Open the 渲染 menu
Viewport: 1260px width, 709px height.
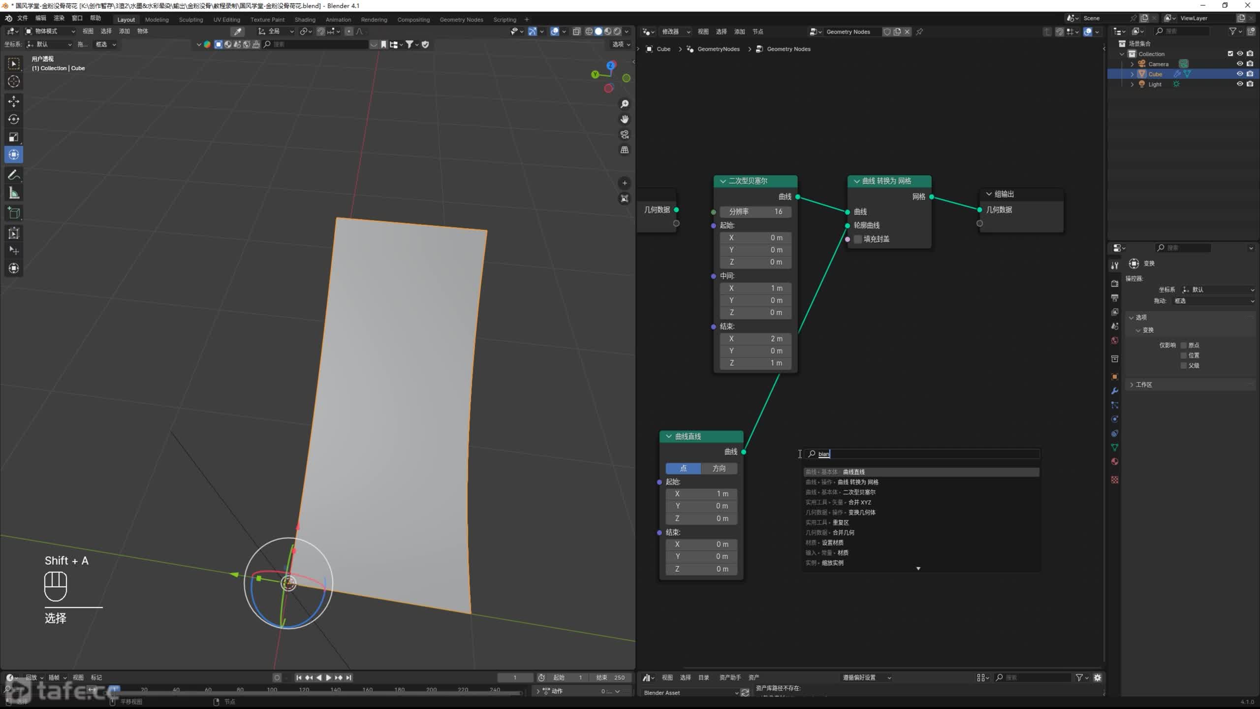coord(59,18)
